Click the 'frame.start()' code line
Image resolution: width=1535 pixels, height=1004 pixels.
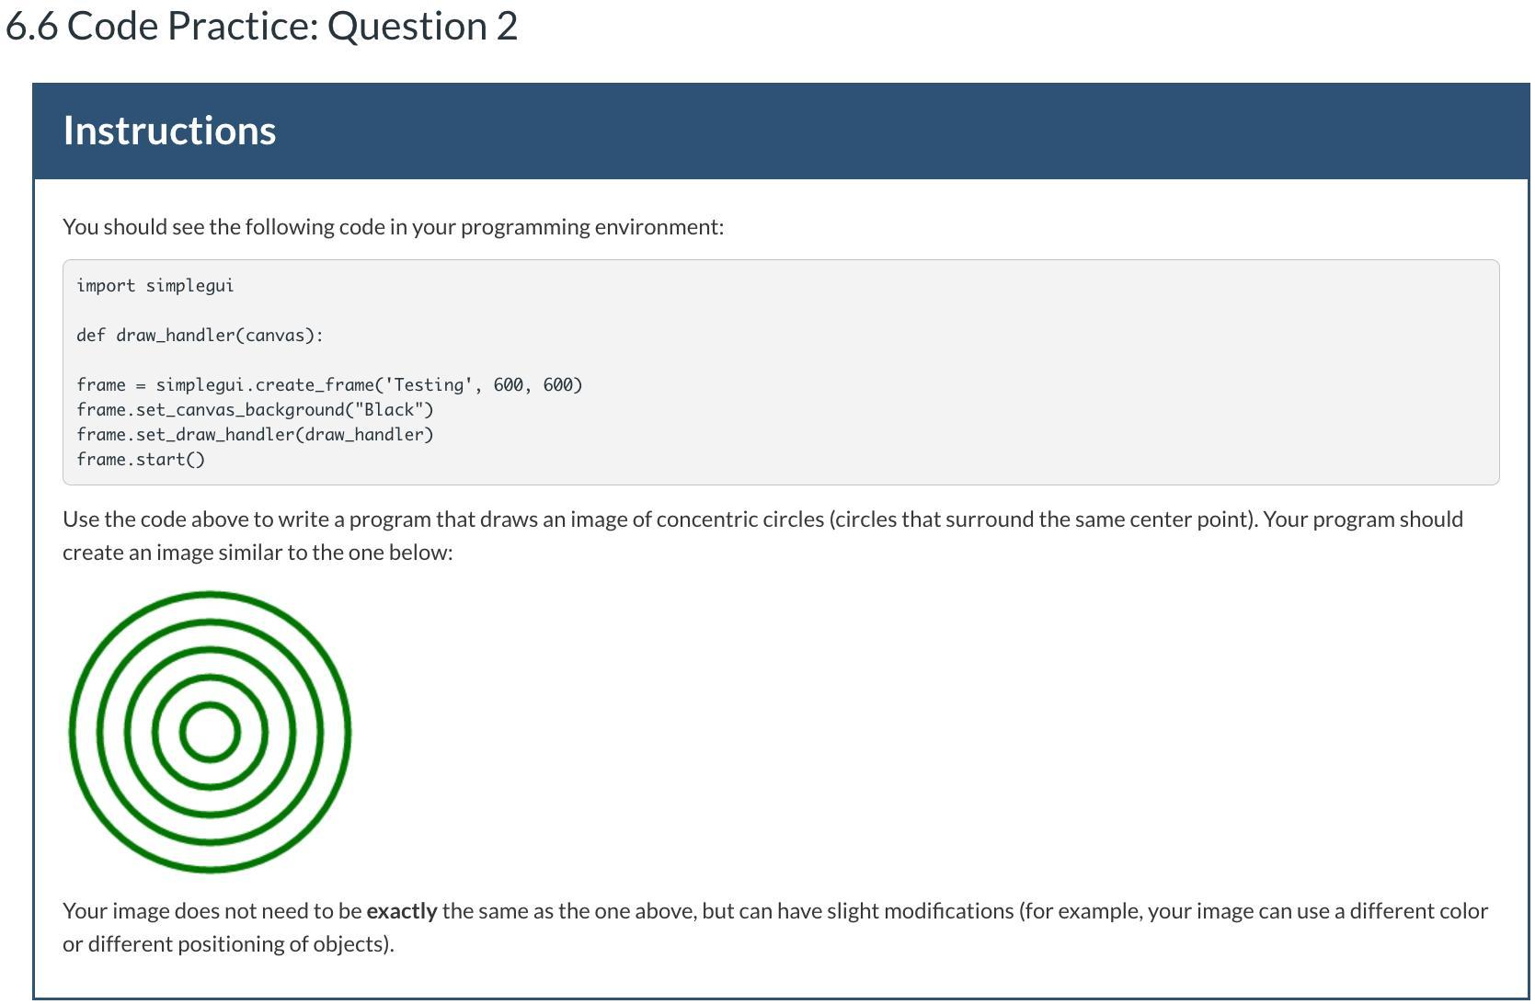[x=141, y=460]
